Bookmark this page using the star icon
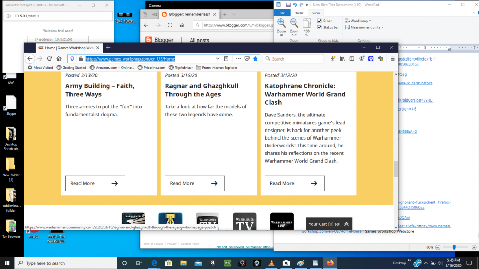Image resolution: width=479 pixels, height=269 pixels. tap(255, 58)
